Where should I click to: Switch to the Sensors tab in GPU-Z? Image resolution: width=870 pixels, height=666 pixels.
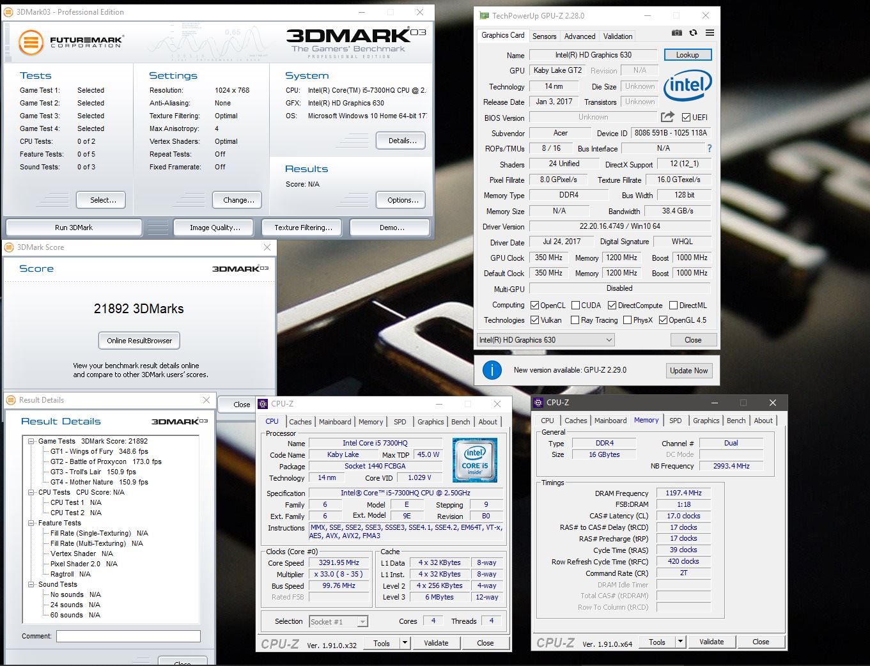544,36
